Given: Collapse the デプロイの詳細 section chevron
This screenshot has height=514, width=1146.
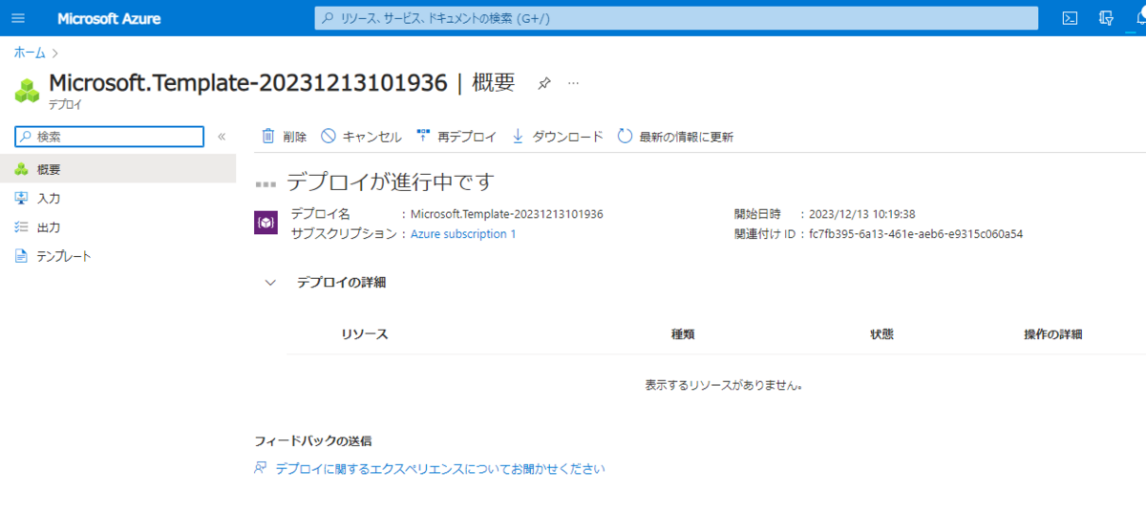Looking at the screenshot, I should pyautogui.click(x=270, y=283).
